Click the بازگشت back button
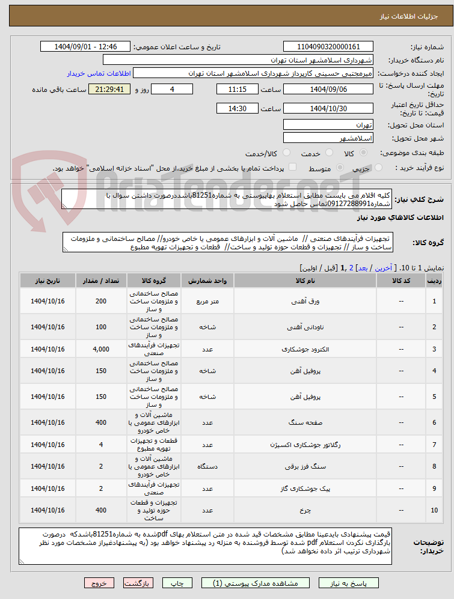454x599 pixels. coord(138,583)
